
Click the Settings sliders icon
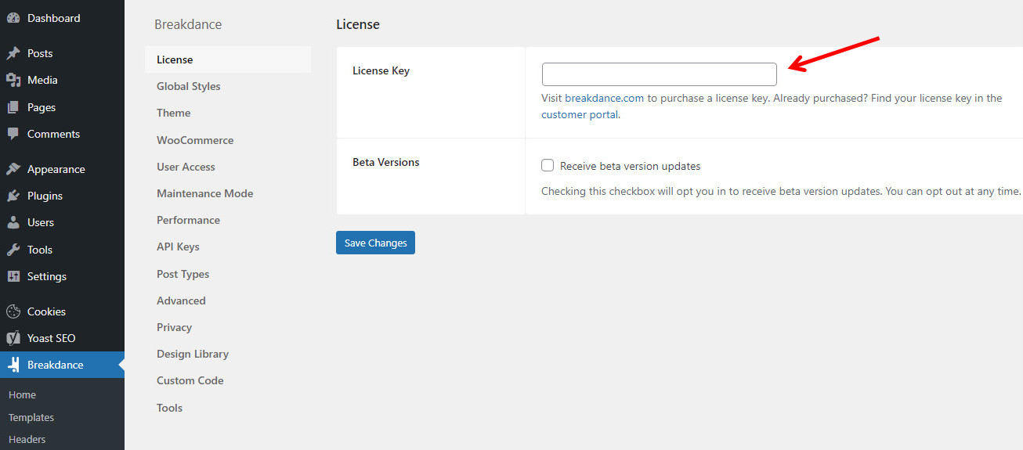(13, 276)
